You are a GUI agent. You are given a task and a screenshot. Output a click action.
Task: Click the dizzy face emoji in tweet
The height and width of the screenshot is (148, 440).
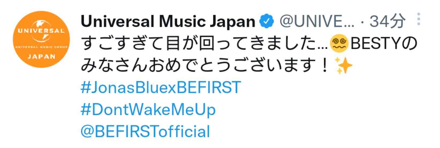[339, 44]
